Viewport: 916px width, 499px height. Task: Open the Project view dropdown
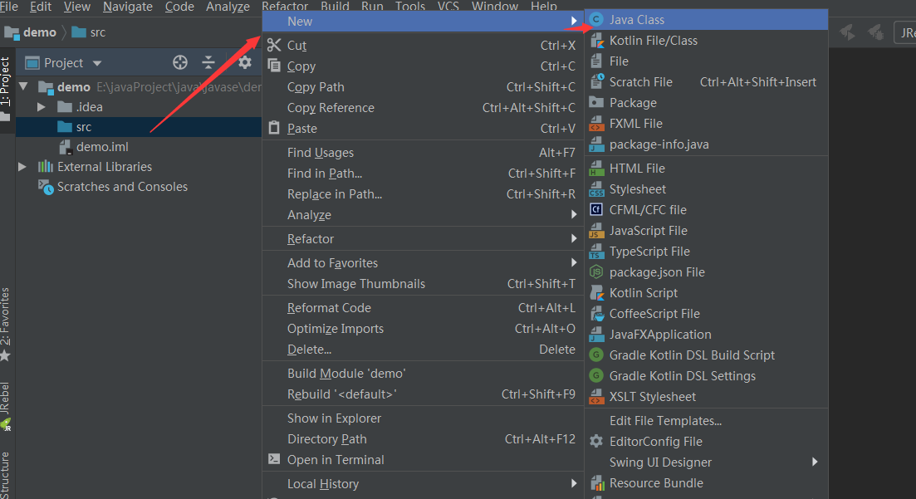point(97,63)
